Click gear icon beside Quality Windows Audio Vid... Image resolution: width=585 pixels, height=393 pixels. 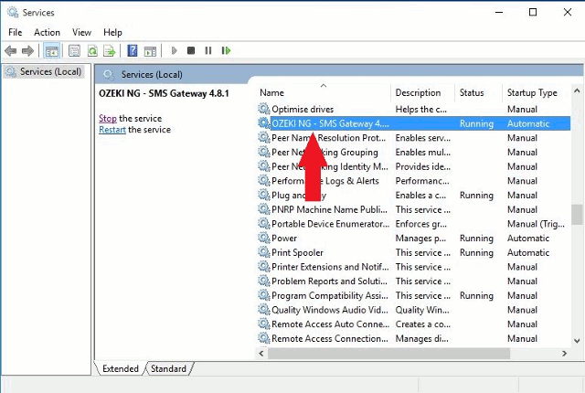264,310
